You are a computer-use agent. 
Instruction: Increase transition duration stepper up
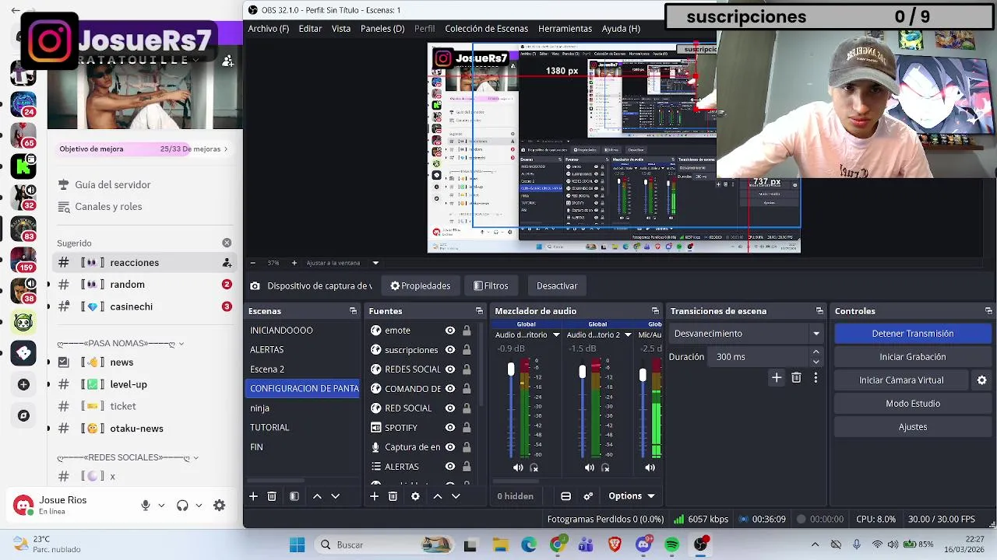816,353
